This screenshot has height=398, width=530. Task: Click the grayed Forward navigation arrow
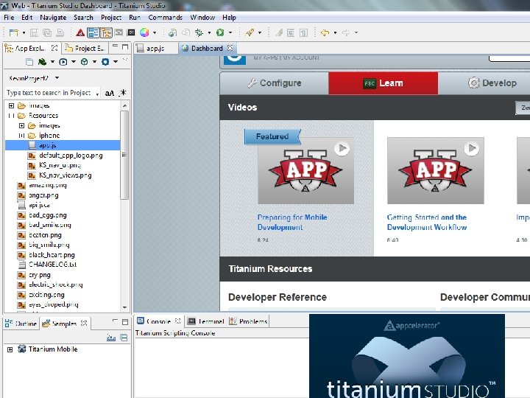pos(346,33)
